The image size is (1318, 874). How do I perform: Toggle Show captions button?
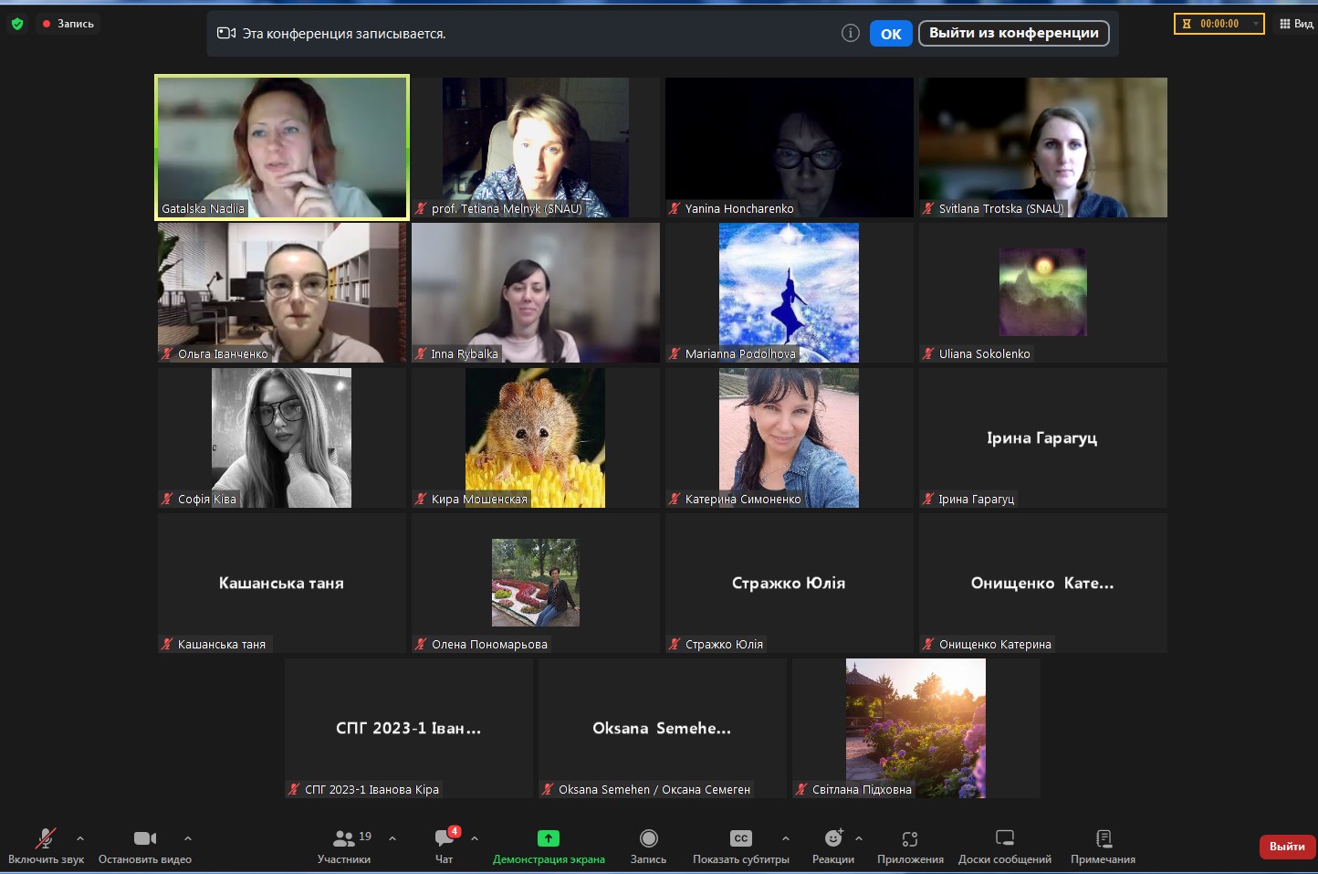point(740,838)
